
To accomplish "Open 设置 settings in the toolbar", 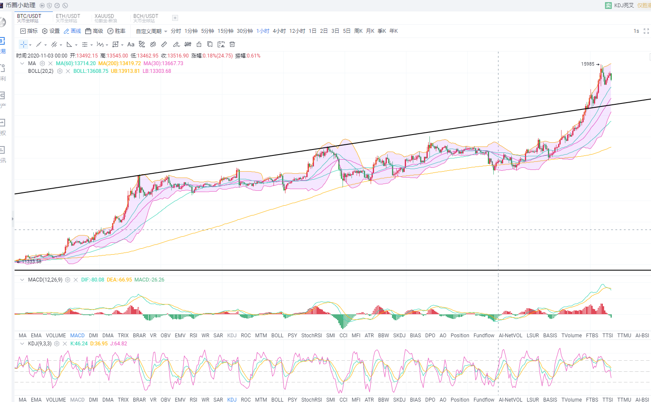I will (x=51, y=31).
